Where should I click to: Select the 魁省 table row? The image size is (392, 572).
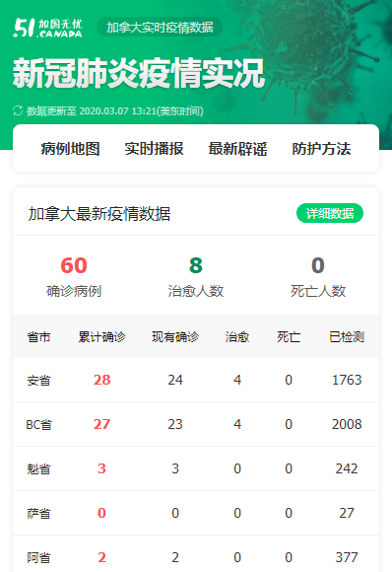[196, 468]
